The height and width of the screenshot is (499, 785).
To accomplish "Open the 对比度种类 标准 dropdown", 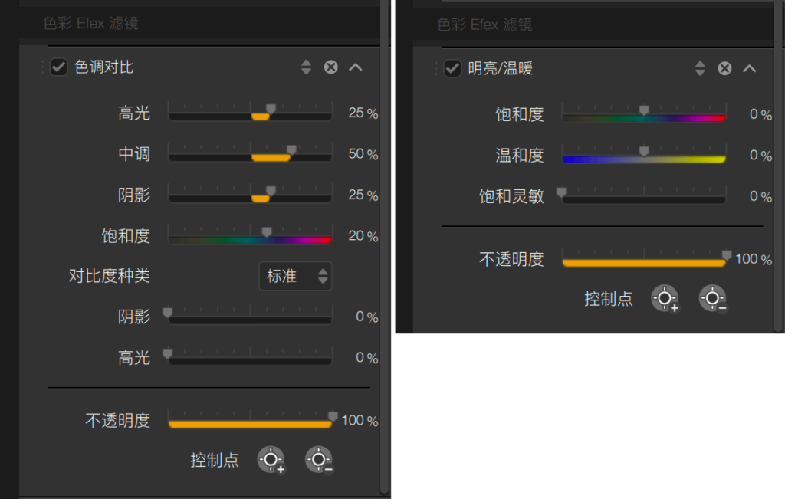I will 295,276.
